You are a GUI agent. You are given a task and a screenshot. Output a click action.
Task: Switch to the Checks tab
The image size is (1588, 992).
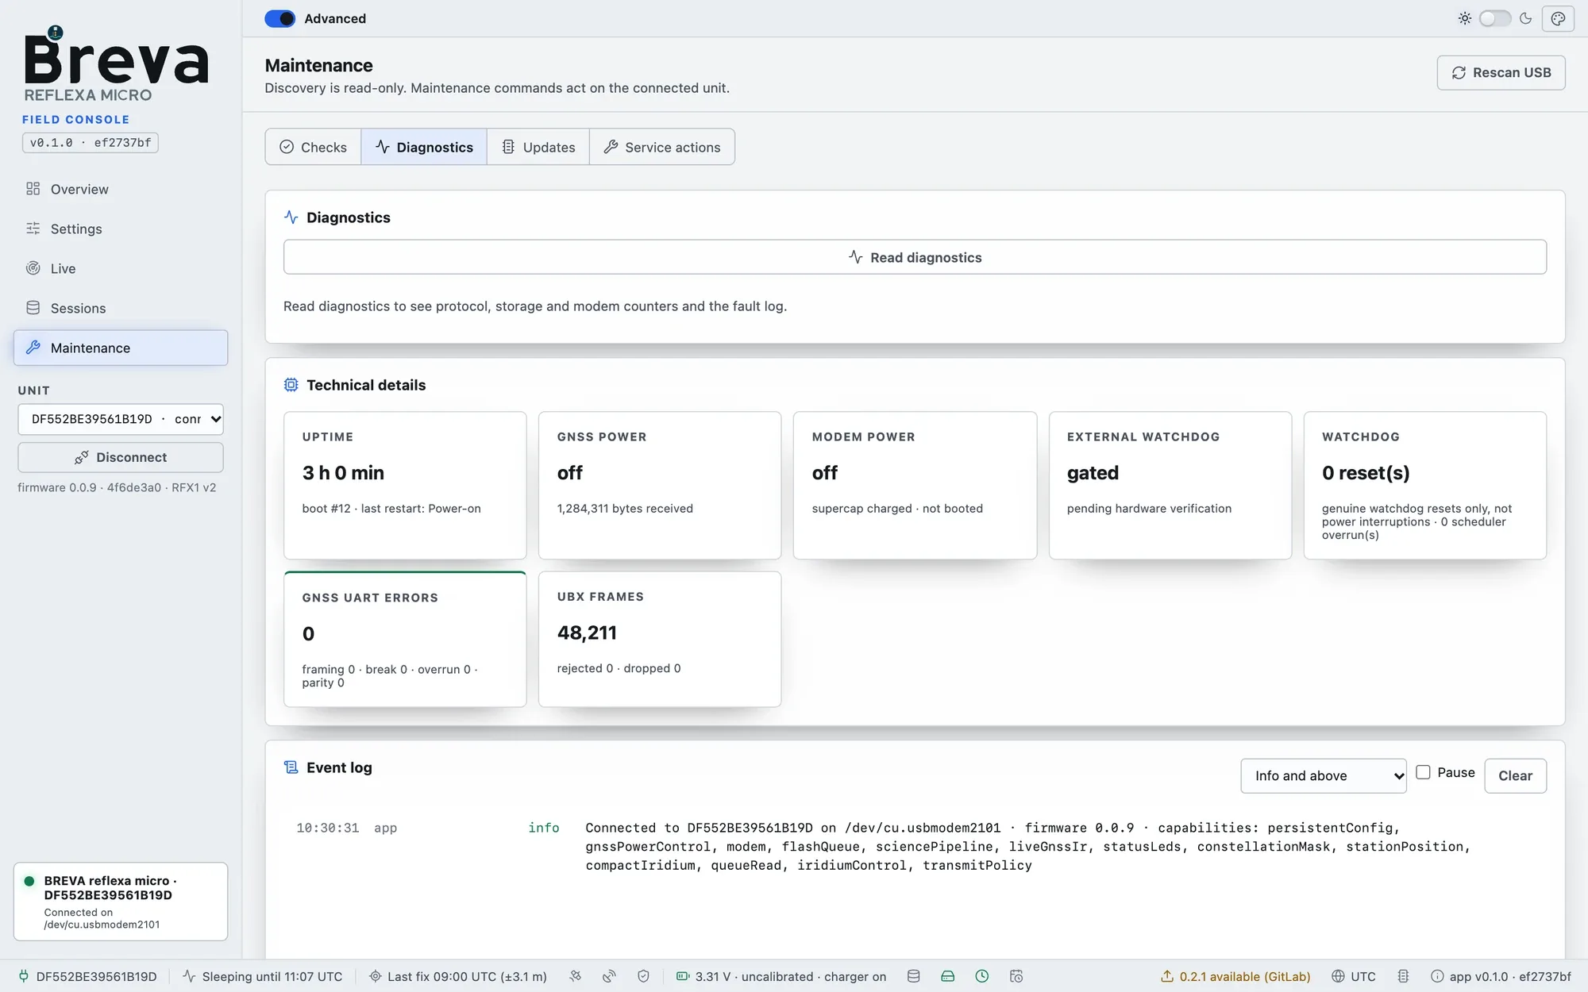coord(314,147)
